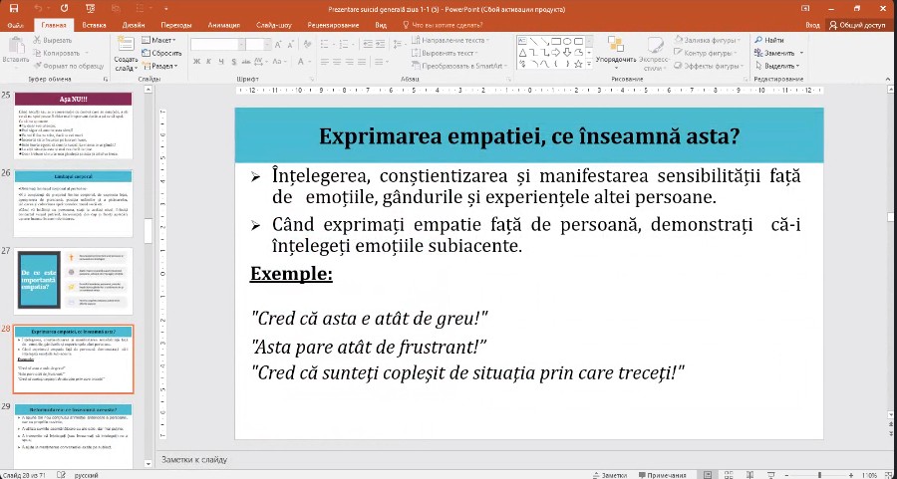
Task: Click the Find (Найти) search icon
Action: [x=773, y=40]
